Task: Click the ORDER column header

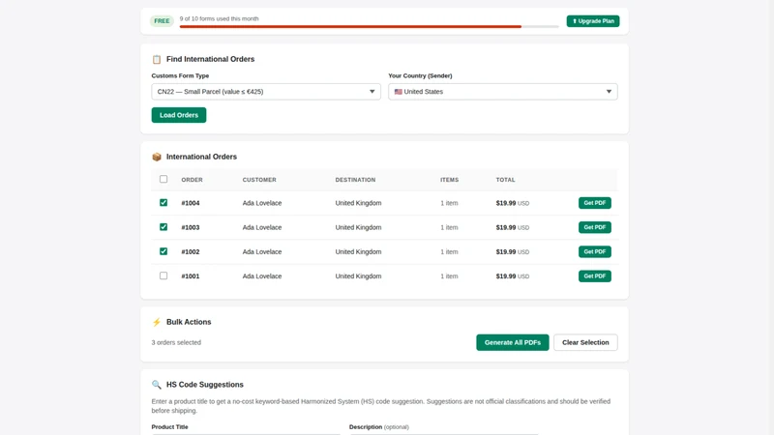Action: pyautogui.click(x=192, y=180)
